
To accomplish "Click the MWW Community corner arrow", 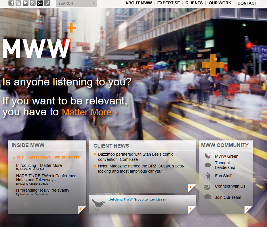I will coord(248,210).
